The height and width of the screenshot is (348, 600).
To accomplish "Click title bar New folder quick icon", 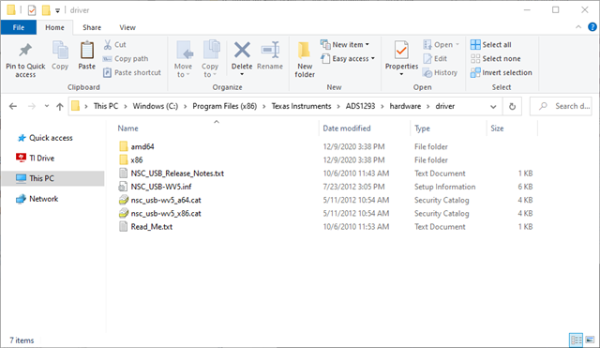I will [x=46, y=10].
